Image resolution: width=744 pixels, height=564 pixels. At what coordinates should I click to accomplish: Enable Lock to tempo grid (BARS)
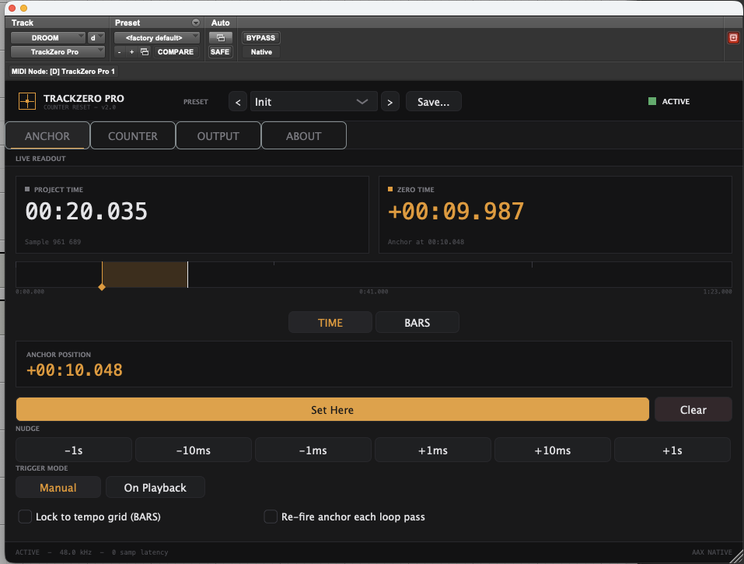pos(25,517)
